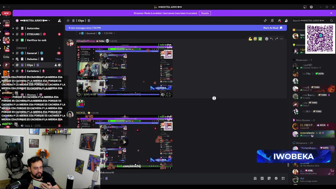Open the inbox icon in title bar

305,7
